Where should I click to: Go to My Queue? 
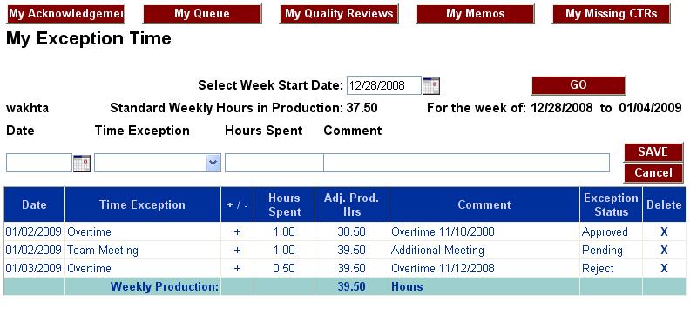(202, 14)
